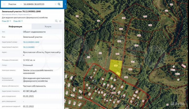Select parcel 1847 on the map

tap(145, 16)
